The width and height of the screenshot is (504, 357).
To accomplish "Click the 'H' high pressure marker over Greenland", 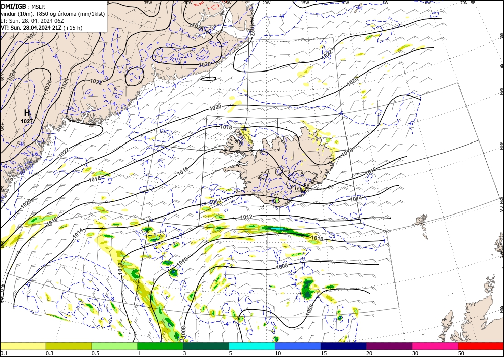I will pos(27,113).
